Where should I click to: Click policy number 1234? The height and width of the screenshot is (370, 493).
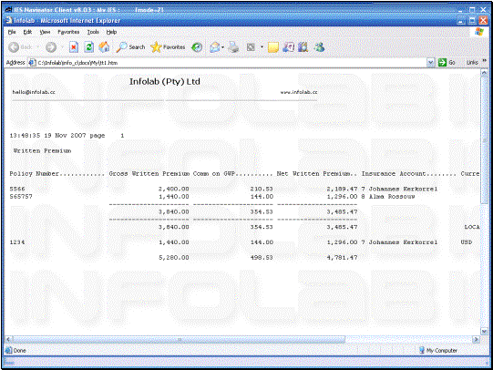coord(17,242)
